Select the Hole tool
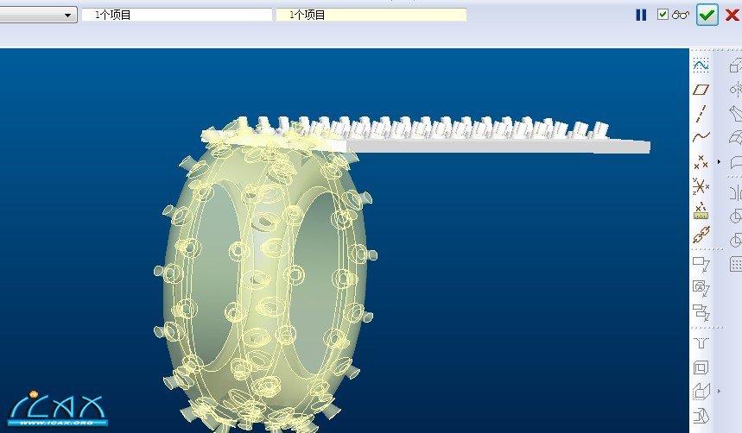Viewport: 742px width, 433px height. (x=701, y=342)
